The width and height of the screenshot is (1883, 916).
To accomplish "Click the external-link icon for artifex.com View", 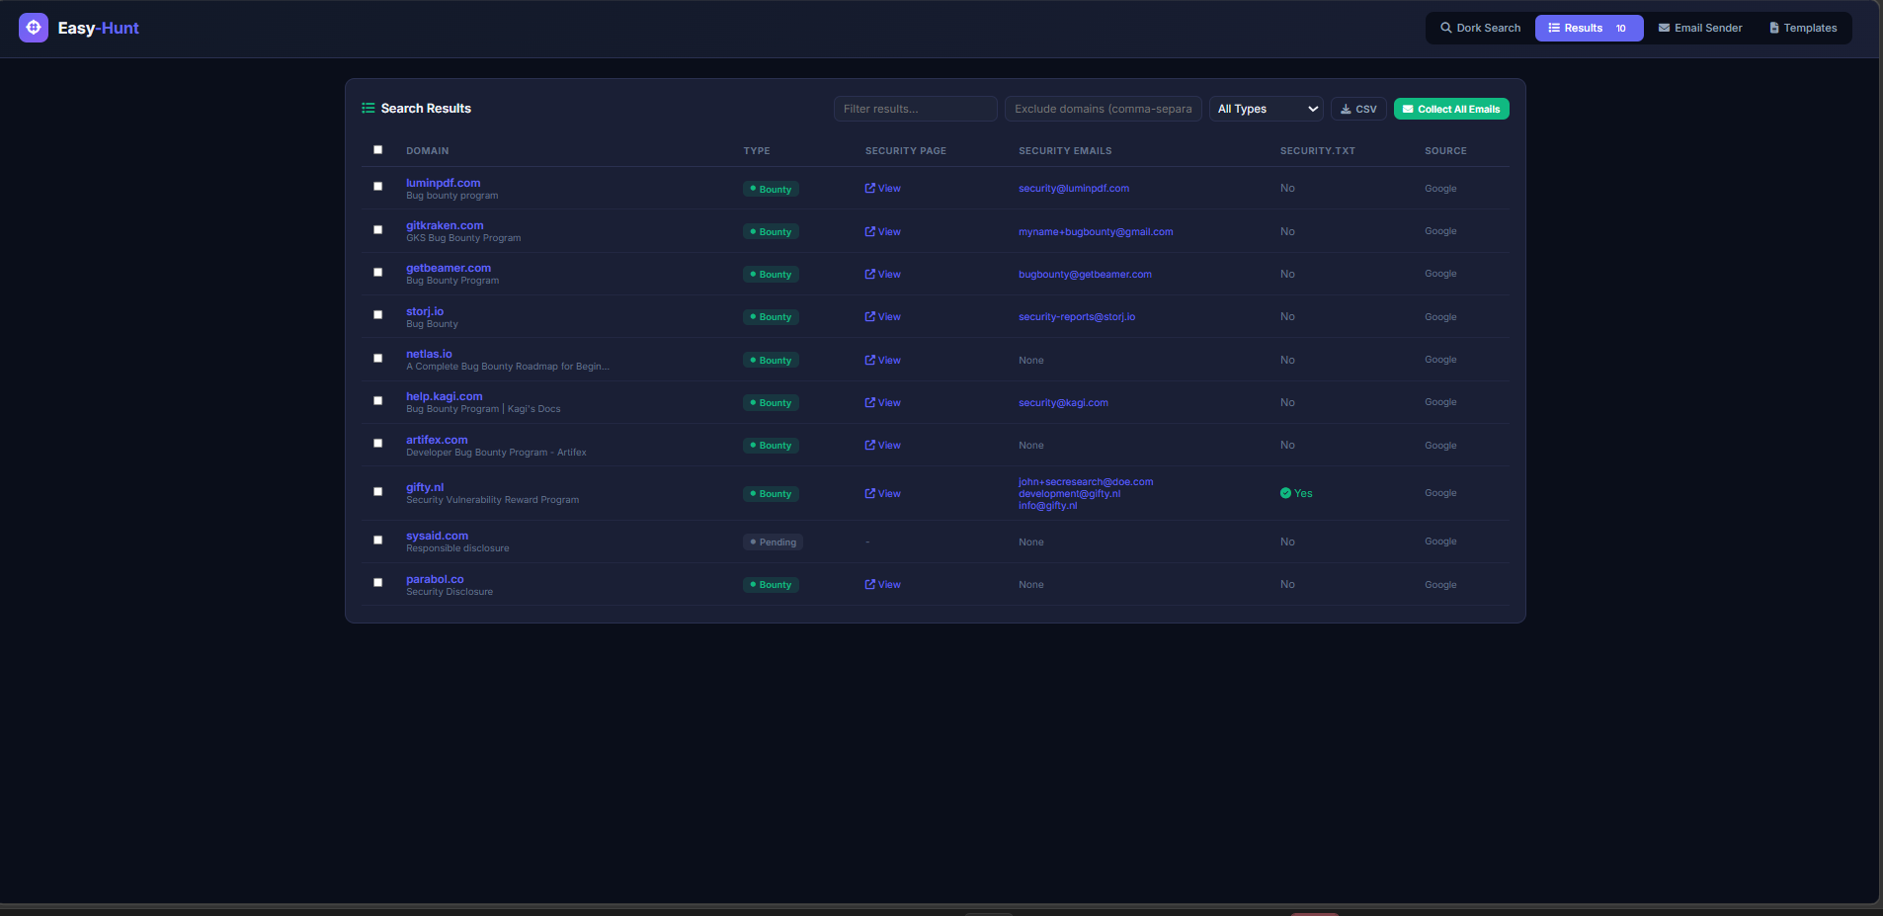I will coord(870,445).
